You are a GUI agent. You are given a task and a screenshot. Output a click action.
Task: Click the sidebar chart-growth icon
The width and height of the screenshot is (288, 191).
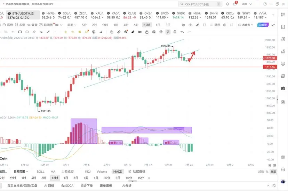[x=283, y=52]
